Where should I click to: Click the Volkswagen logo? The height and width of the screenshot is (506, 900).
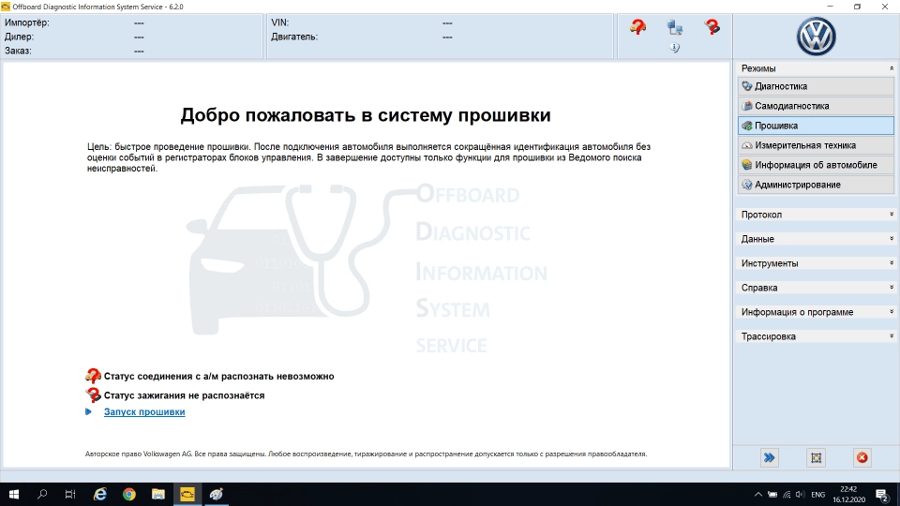[x=816, y=37]
